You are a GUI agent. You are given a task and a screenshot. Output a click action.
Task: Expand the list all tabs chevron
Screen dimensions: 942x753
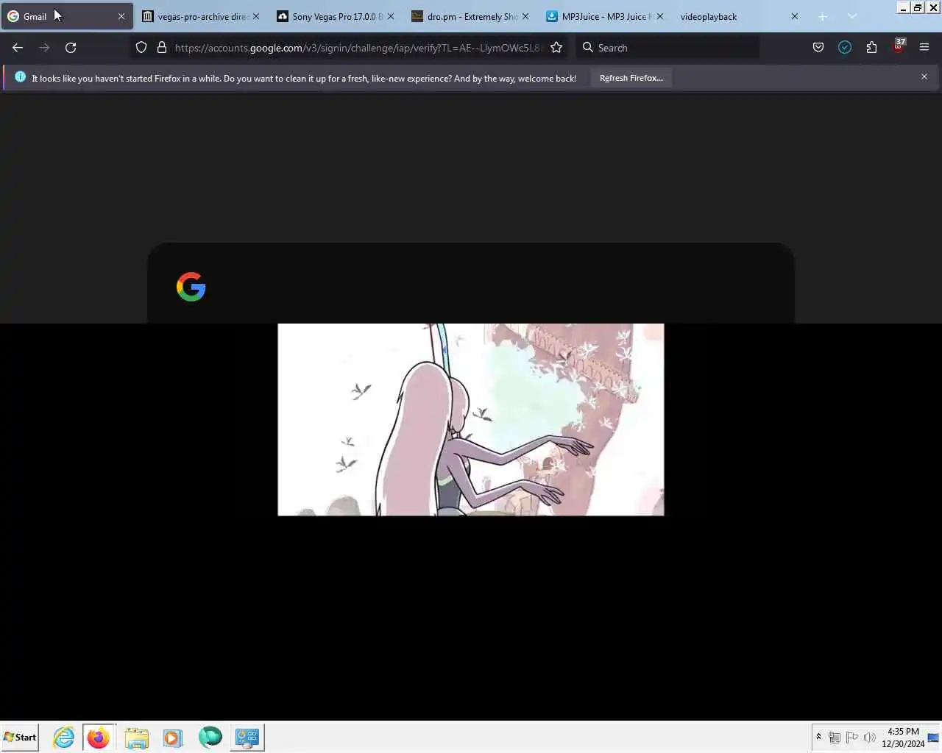852,16
